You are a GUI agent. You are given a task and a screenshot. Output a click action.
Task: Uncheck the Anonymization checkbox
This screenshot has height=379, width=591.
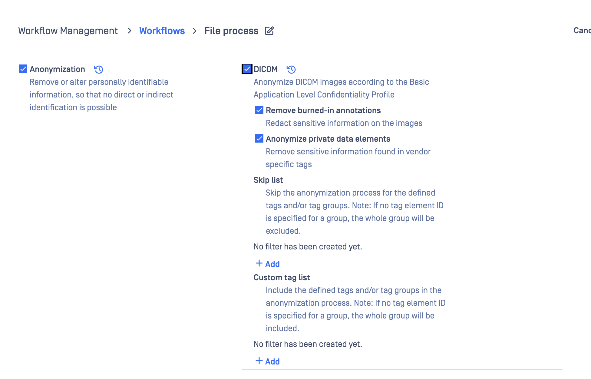click(23, 69)
